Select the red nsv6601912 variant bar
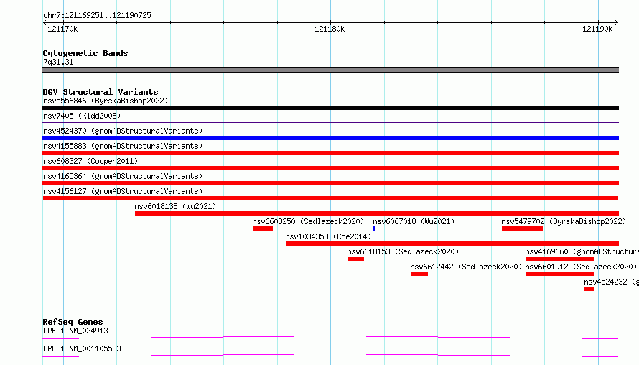Screen dimensions: 639x365 point(559,274)
